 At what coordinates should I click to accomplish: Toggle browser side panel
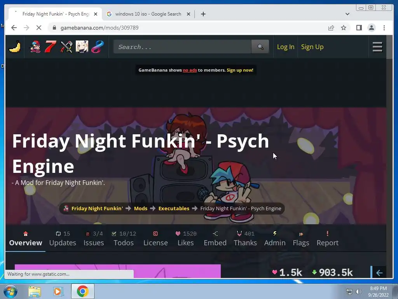point(359,28)
